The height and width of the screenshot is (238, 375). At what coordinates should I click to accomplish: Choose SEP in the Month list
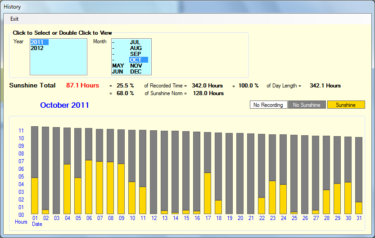136,54
